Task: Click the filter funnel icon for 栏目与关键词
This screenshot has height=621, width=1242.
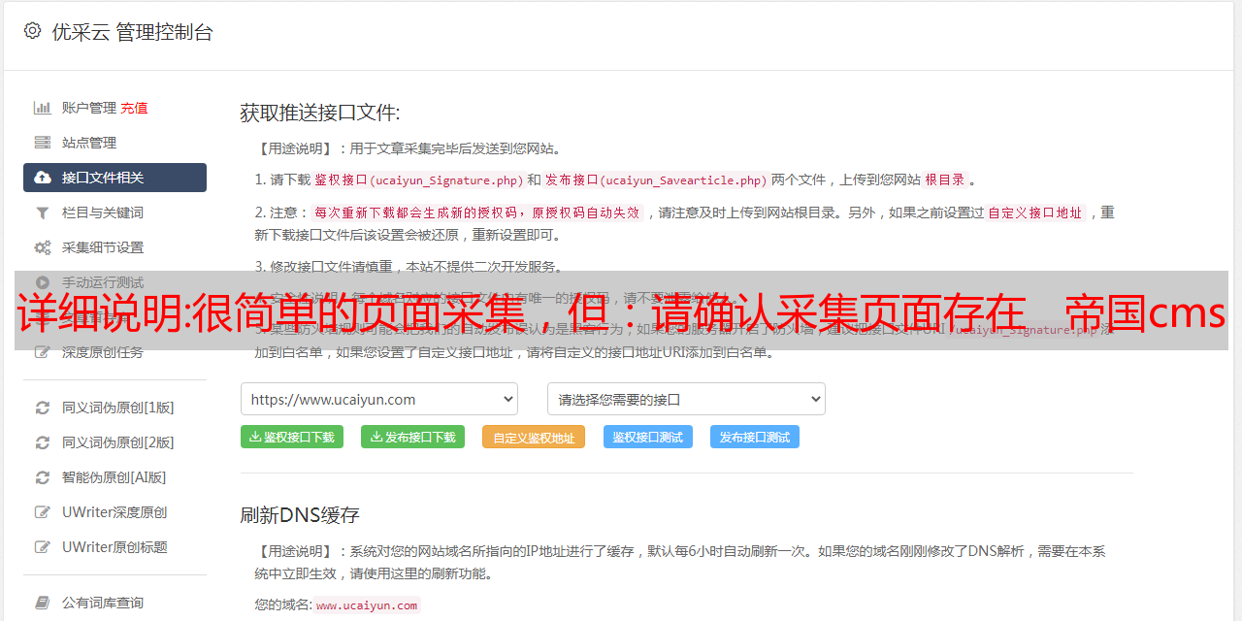Action: 43,212
